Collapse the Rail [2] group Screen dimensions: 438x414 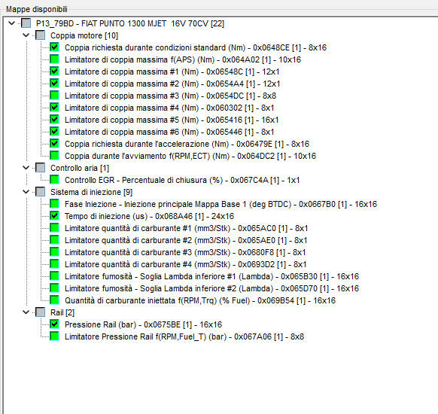(26, 312)
